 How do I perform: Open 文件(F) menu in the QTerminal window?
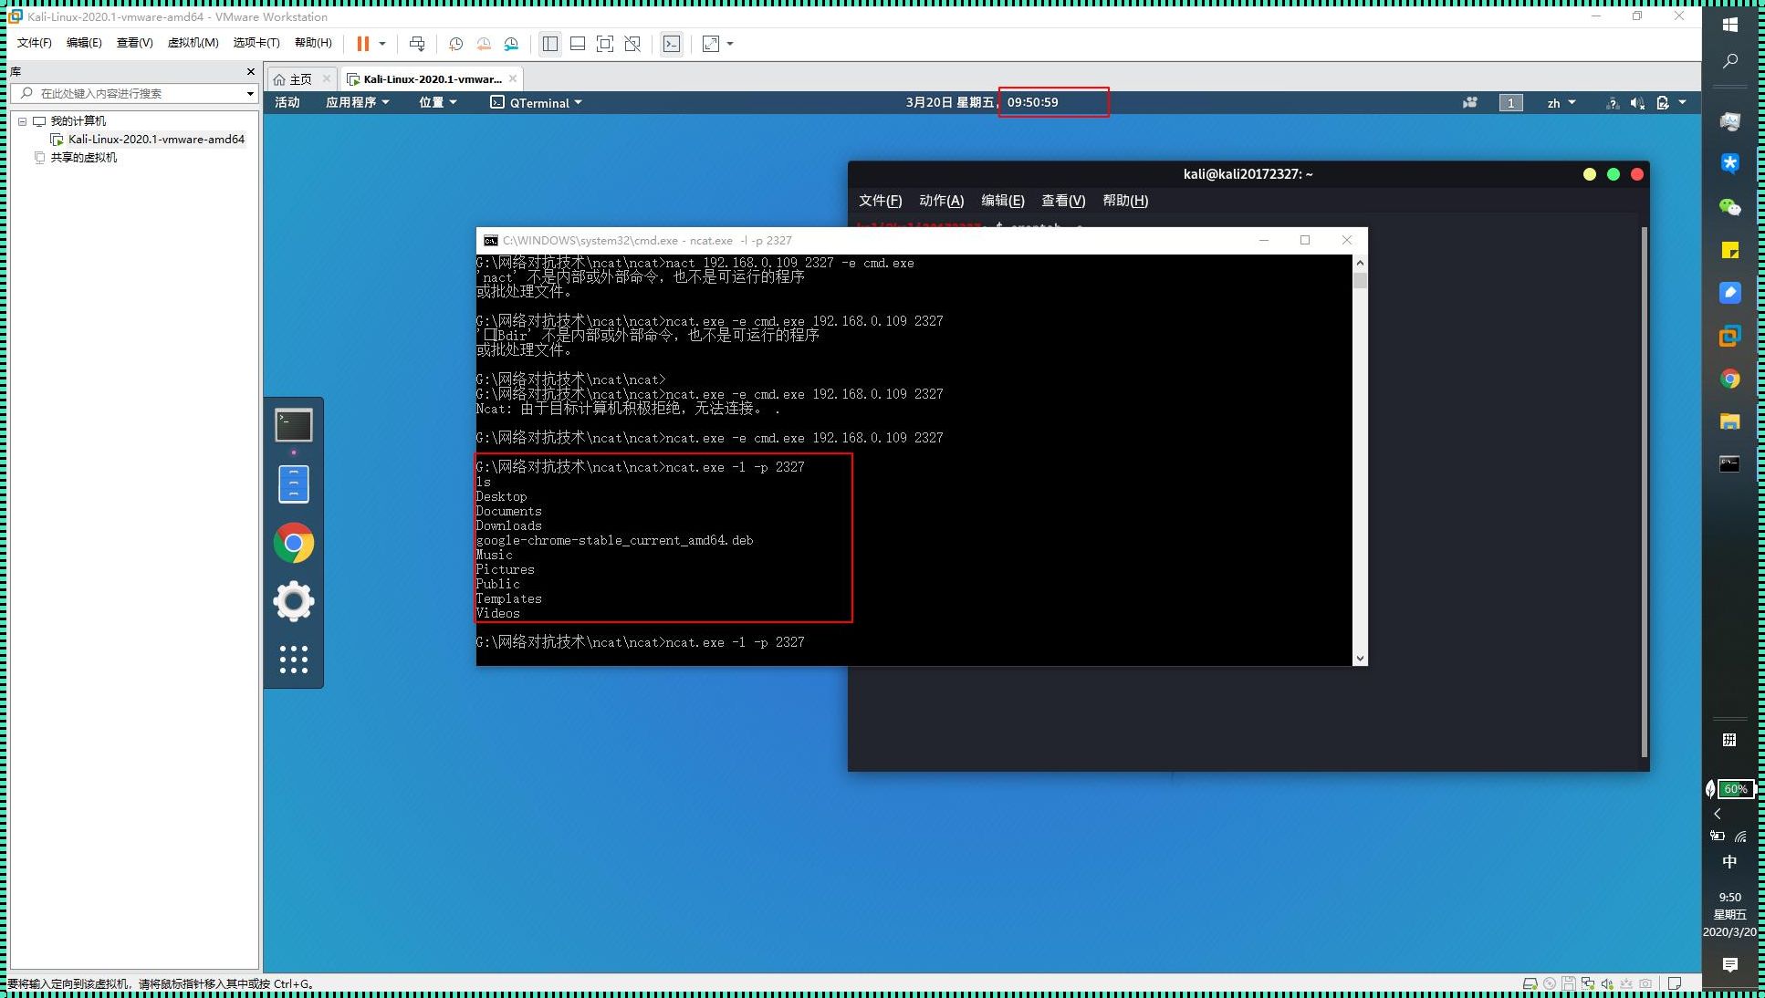(880, 201)
